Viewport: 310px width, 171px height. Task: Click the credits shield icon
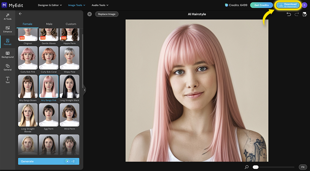pos(226,5)
